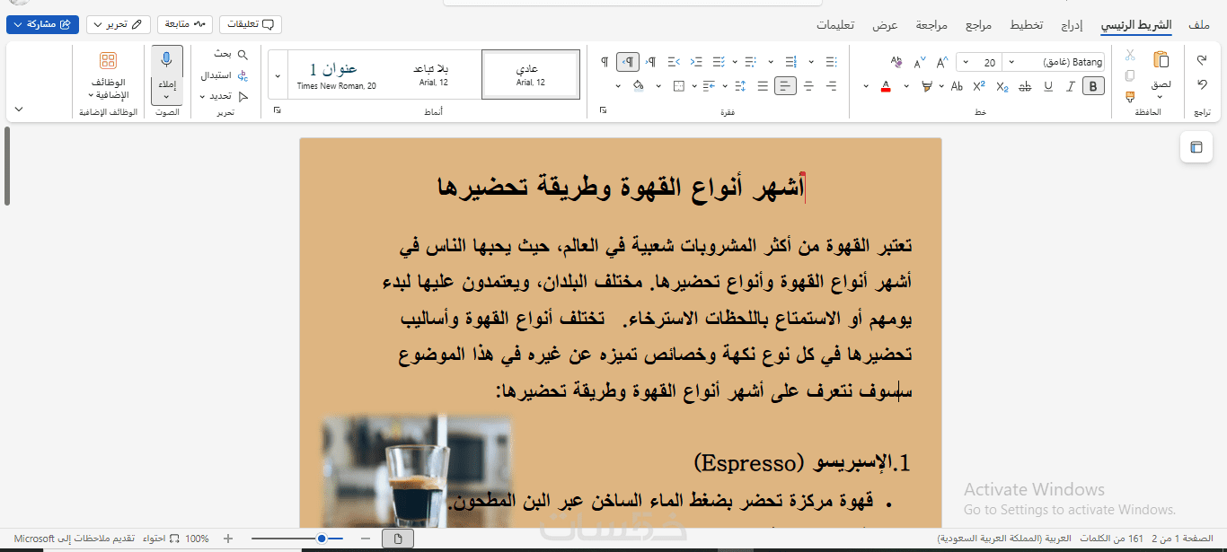Switch to the تخطيط Layout tab
The height and width of the screenshot is (552, 1227).
click(1028, 24)
